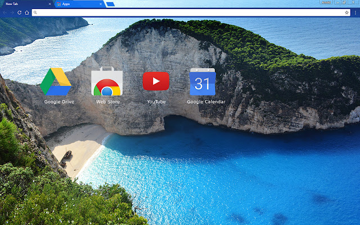360x225 pixels.
Task: Open the Chrome three-dot menu
Action: 355,12
